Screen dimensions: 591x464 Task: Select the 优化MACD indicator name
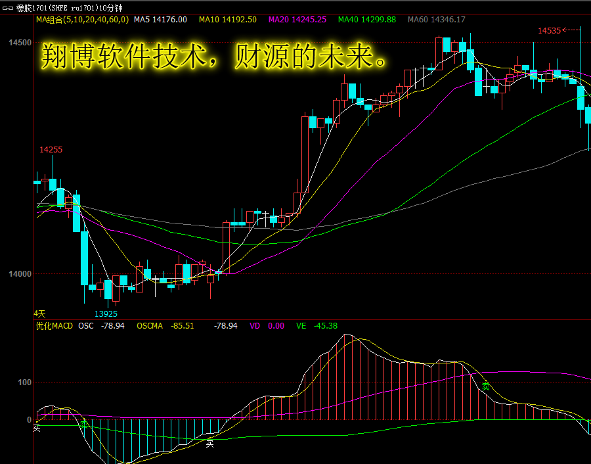pos(55,326)
